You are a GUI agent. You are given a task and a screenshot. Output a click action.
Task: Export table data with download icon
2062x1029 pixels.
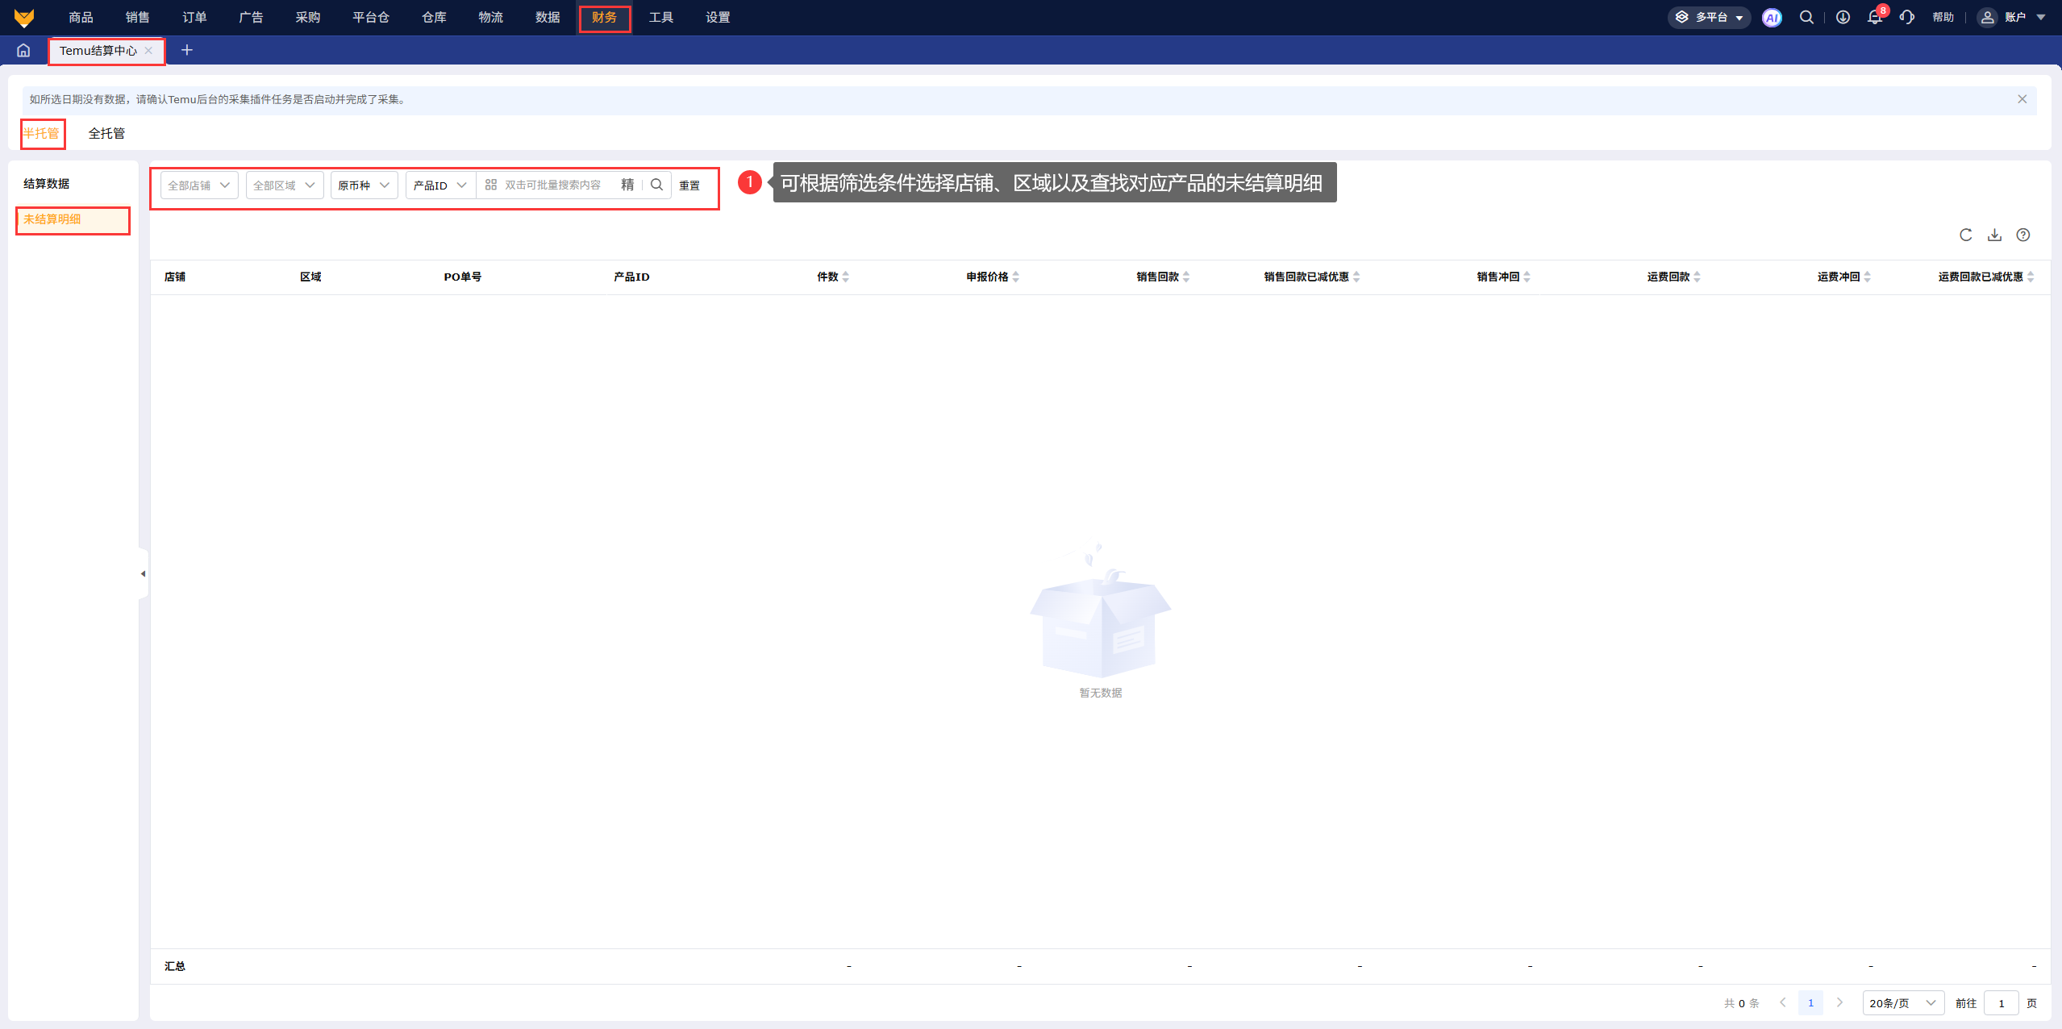pyautogui.click(x=1994, y=235)
